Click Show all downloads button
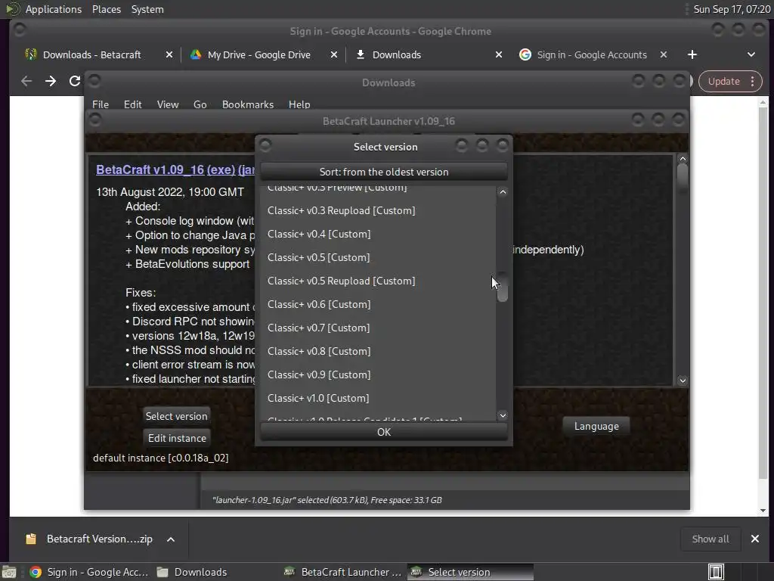Screen dimensions: 774x581 (x=711, y=539)
